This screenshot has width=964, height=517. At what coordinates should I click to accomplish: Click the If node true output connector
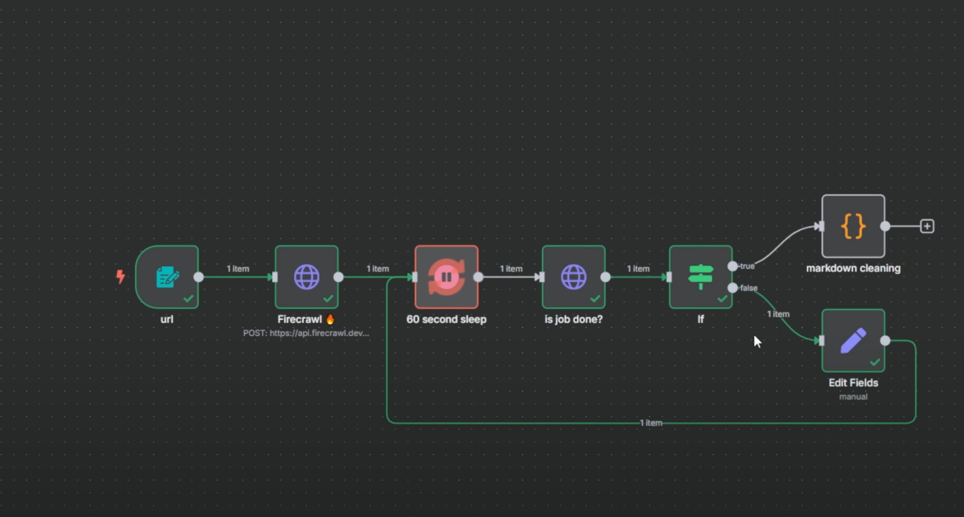pos(732,267)
